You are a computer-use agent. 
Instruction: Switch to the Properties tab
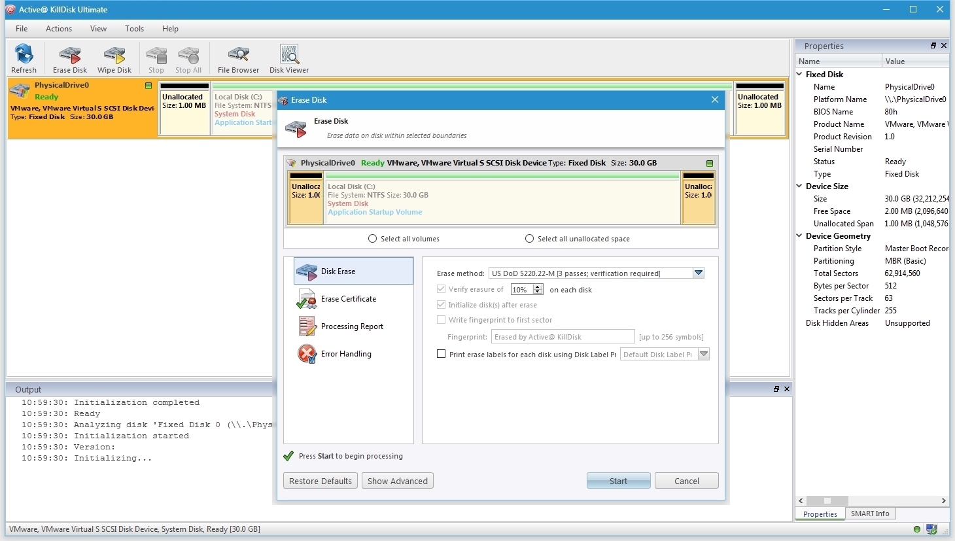(x=820, y=514)
